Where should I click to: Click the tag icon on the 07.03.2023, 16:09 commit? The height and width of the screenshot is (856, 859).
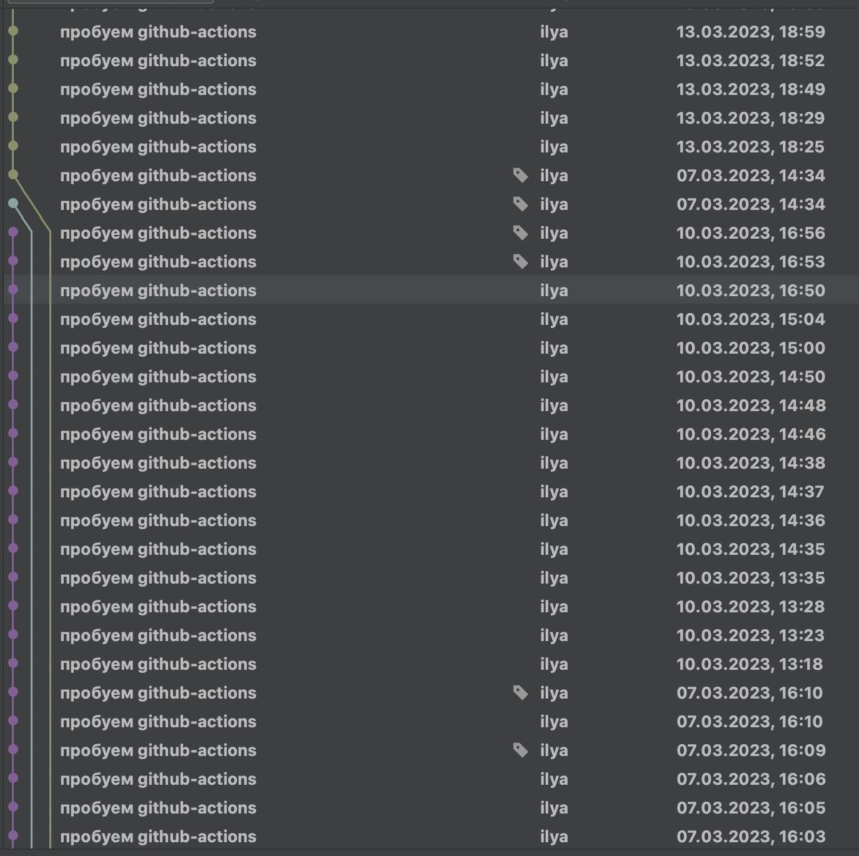tap(520, 750)
